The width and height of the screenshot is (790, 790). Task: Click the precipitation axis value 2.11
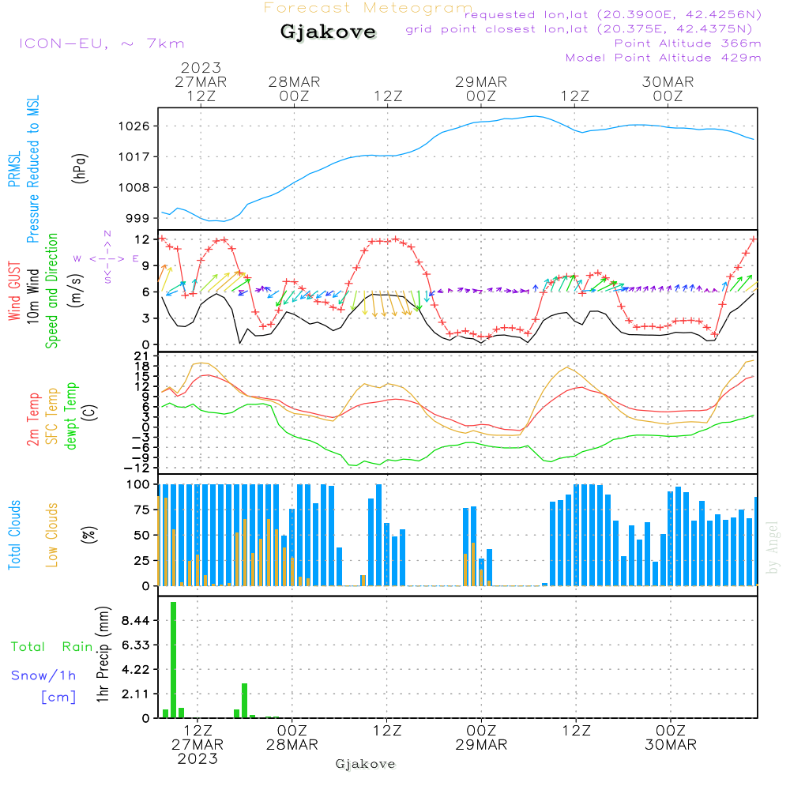point(136,694)
